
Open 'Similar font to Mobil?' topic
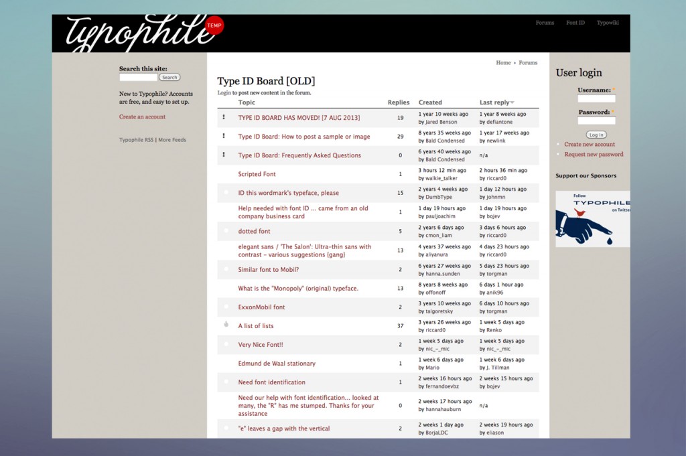pos(268,270)
